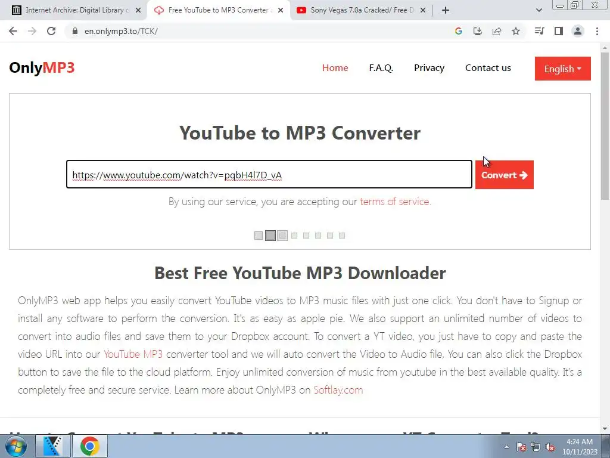Screen dimensions: 610x458
Task: Open the Windows Start button
Action: click(x=15, y=446)
